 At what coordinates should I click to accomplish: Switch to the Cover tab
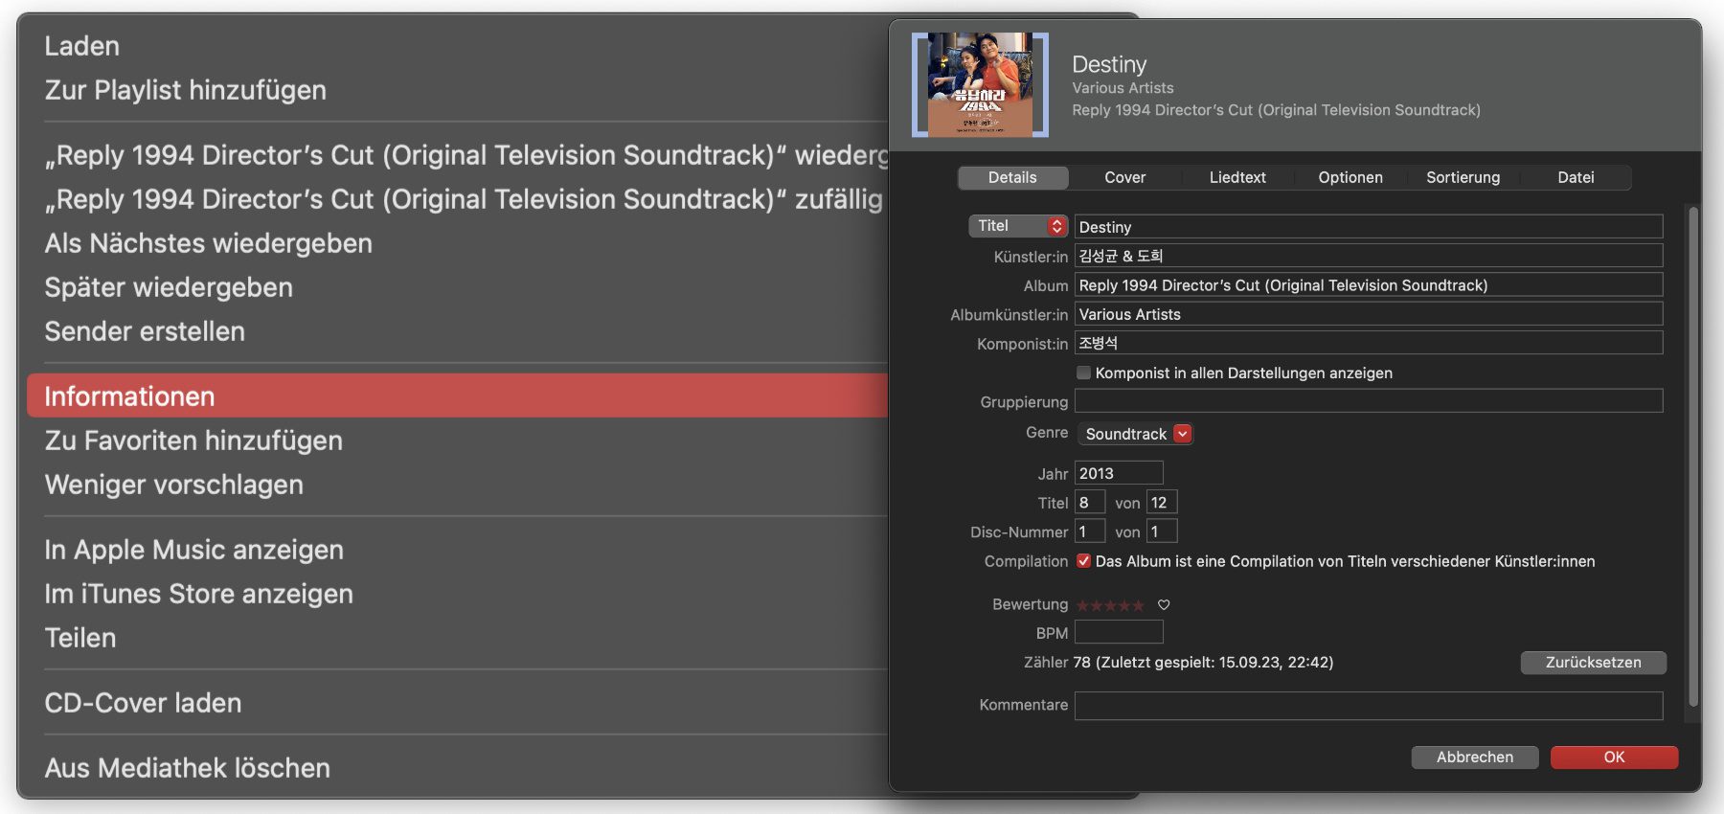pos(1124,177)
